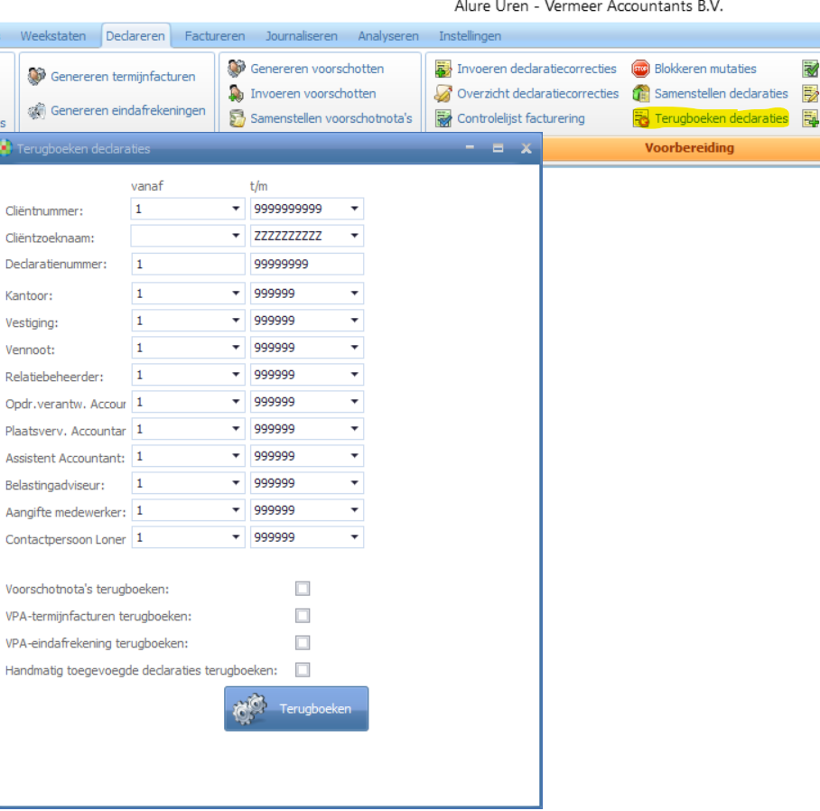The image size is (820, 811).
Task: Open the Kantoor t/m dropdown arrow
Action: [x=354, y=294]
